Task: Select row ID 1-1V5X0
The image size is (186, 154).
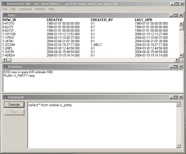Action: pyautogui.click(x=8, y=38)
